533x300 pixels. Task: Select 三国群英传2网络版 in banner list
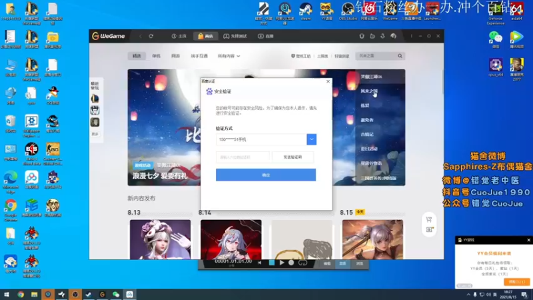tap(380, 178)
